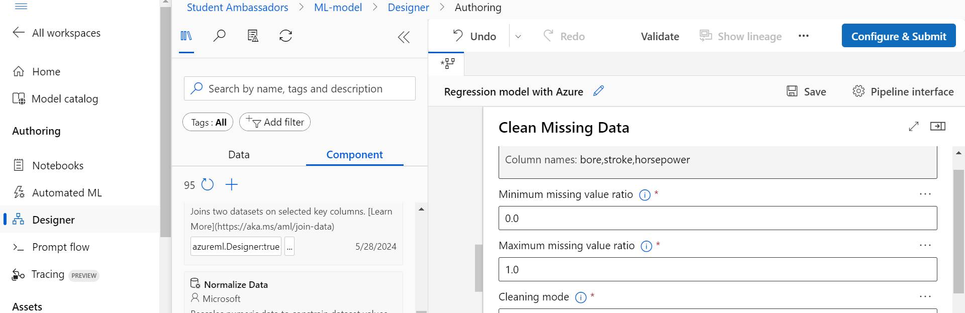
Task: Click Show lineage button
Action: click(x=740, y=36)
